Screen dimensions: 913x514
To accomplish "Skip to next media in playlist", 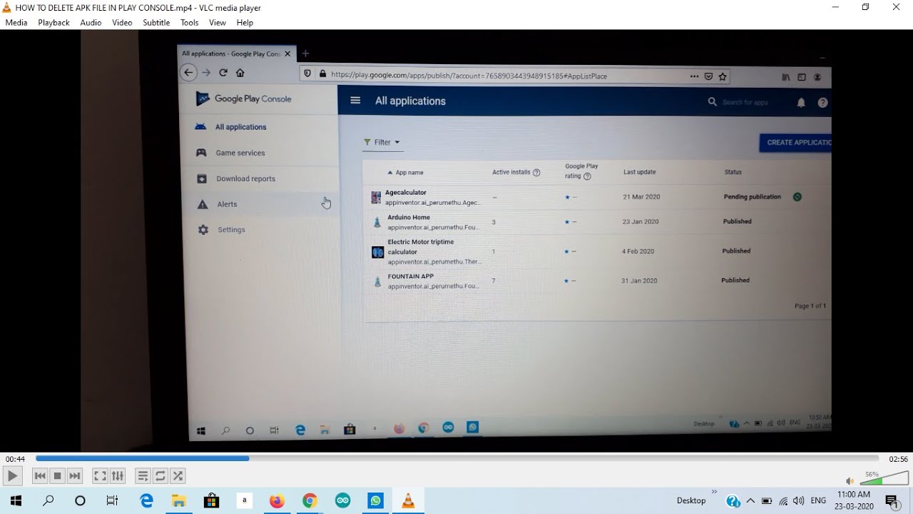I will pyautogui.click(x=75, y=475).
